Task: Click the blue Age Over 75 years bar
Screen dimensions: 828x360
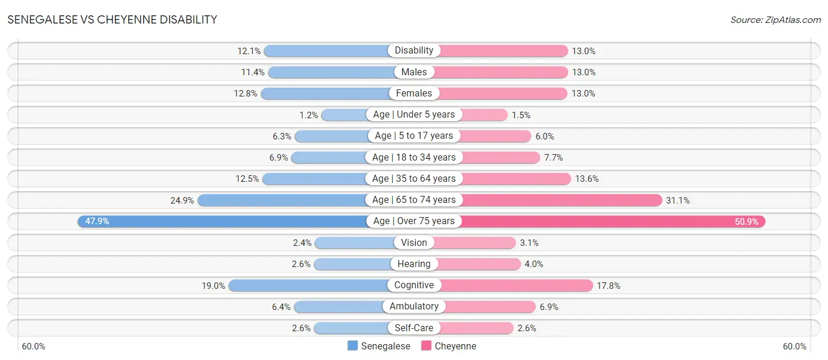Action: (223, 221)
